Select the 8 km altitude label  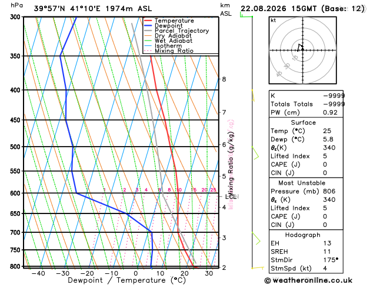pyautogui.click(x=224, y=79)
